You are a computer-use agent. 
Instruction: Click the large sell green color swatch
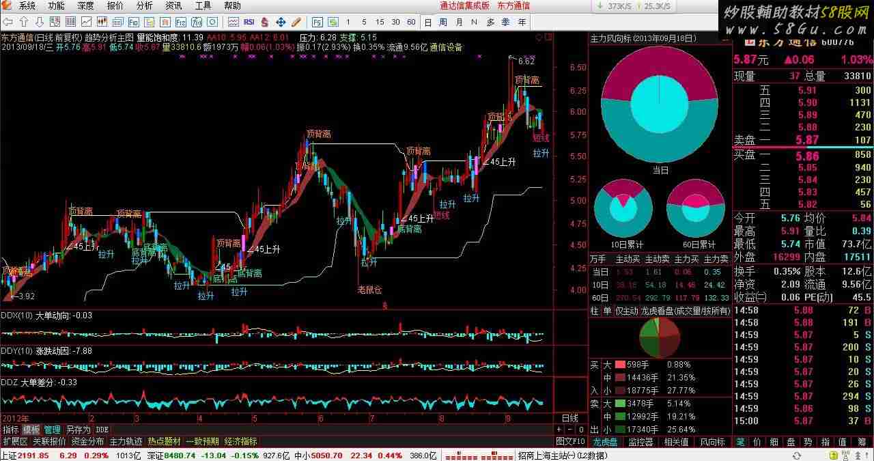coord(620,404)
